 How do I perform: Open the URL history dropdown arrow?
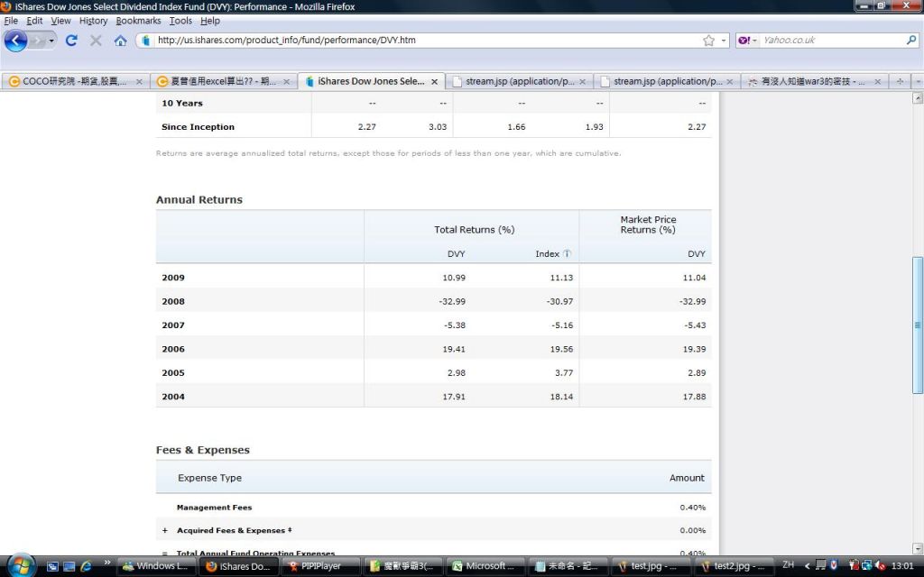[724, 41]
